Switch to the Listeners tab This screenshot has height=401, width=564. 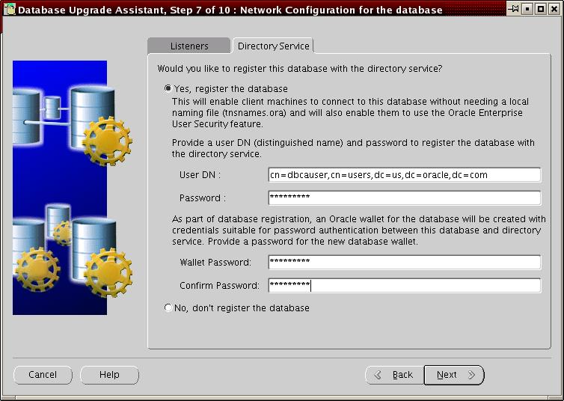(189, 46)
